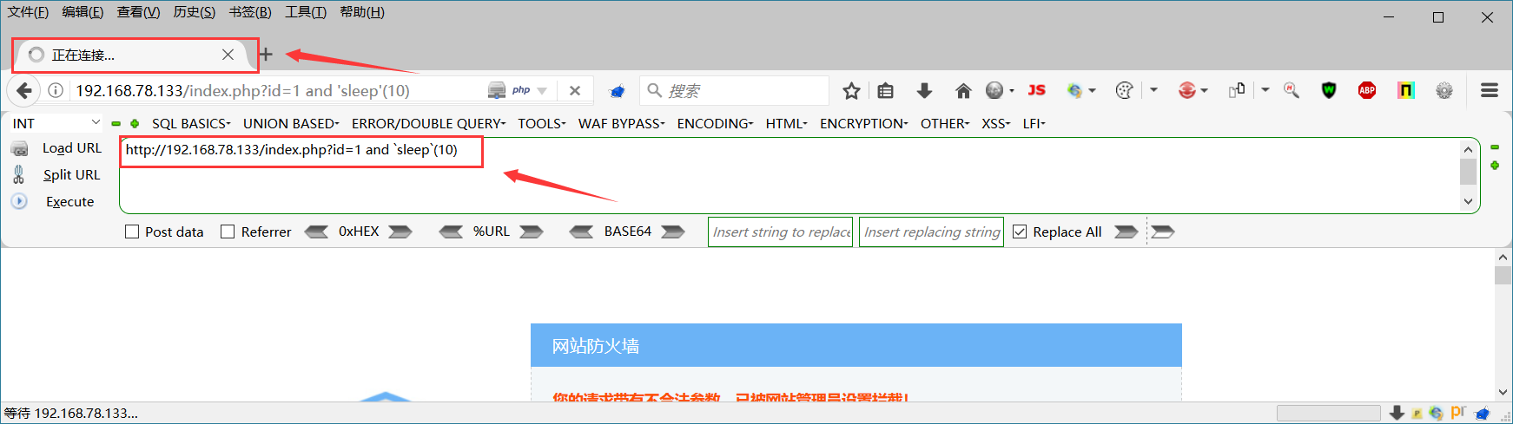Click the Split URL button
The width and height of the screenshot is (1513, 424).
[x=57, y=175]
